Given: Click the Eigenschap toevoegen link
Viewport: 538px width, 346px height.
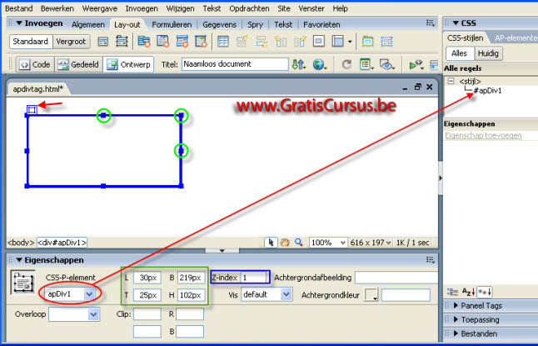Looking at the screenshot, I should click(483, 135).
